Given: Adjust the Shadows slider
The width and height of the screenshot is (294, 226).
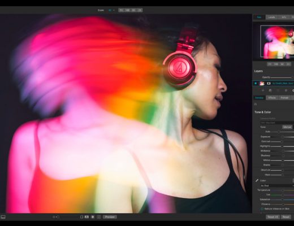Looking at the screenshot, I should [x=283, y=155].
